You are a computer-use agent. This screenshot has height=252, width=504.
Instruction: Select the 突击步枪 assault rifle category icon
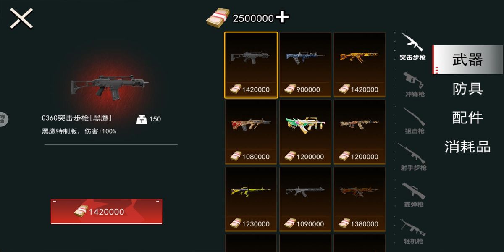click(412, 46)
